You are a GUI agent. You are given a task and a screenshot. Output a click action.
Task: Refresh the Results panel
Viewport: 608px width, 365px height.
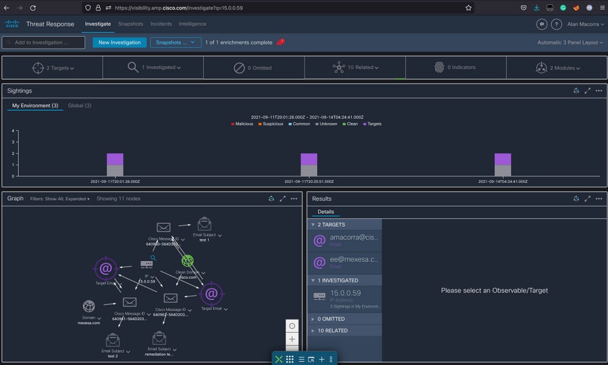576,199
